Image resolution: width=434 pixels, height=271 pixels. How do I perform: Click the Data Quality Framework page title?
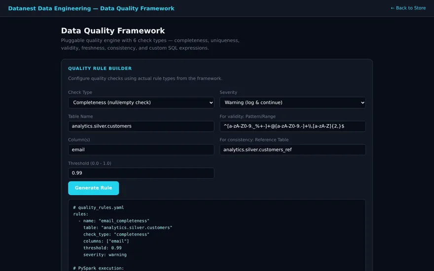point(113,31)
